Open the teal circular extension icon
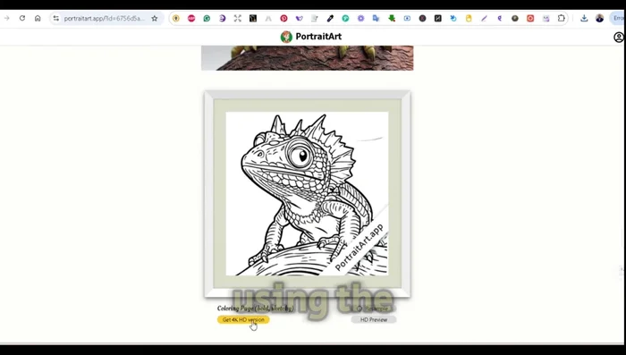 click(x=345, y=19)
